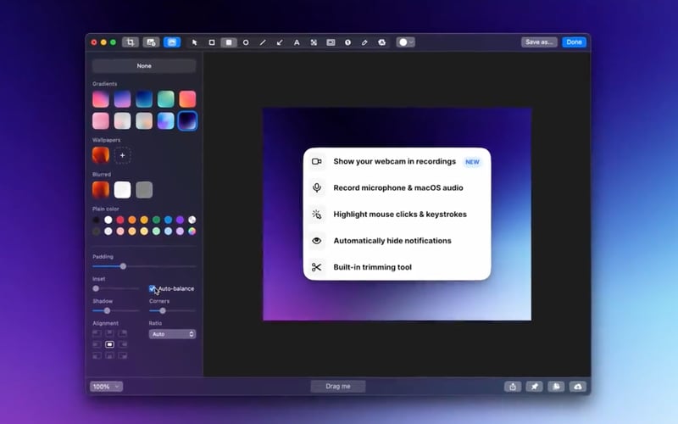Click the Shadow slider handle

point(107,310)
